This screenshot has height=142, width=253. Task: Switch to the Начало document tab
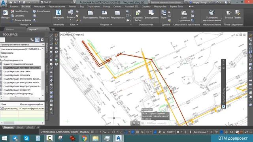(10, 30)
